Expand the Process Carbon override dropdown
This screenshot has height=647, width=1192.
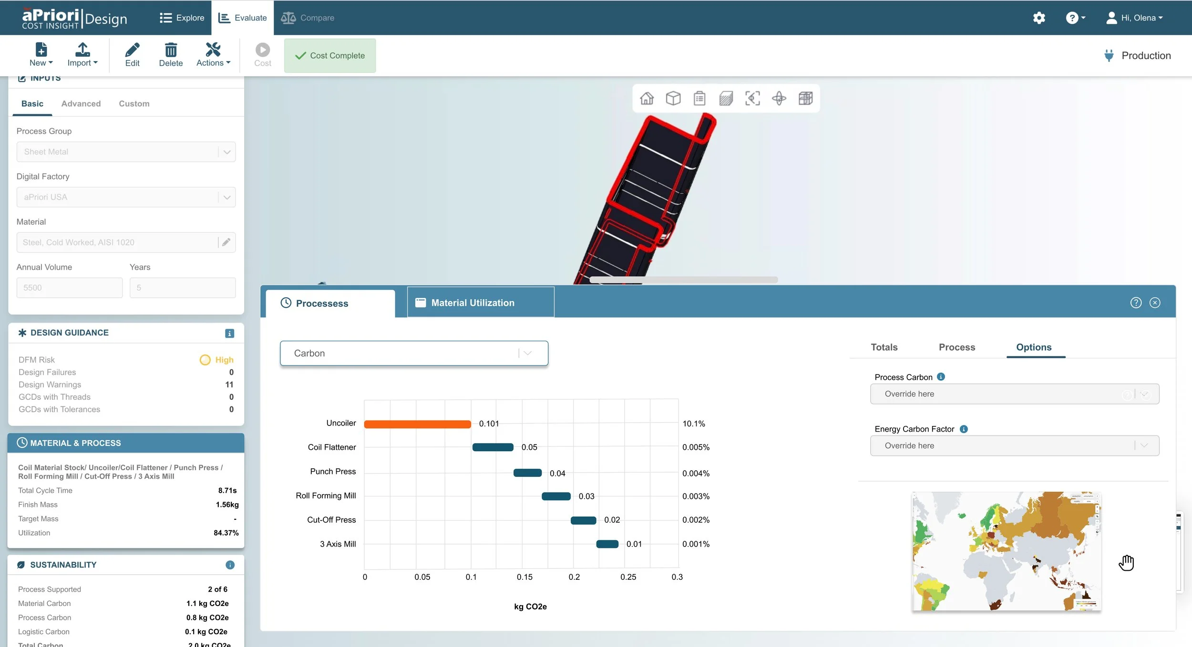coord(1144,394)
